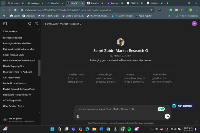Open the SiteGround bookmark
The image size is (200, 133).
[x=29, y=16]
